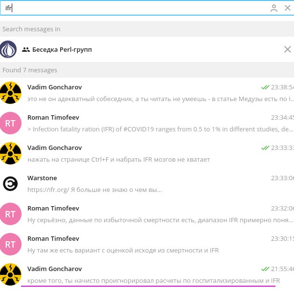The image size is (294, 295).
Task: Open Roman Timofeev's Infection fatality ration message
Action: pyautogui.click(x=147, y=123)
